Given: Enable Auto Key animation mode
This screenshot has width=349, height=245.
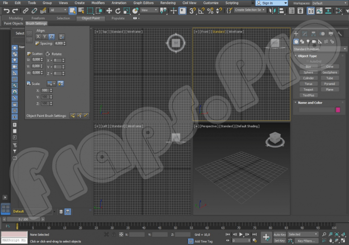Looking at the screenshot, I should (x=279, y=235).
